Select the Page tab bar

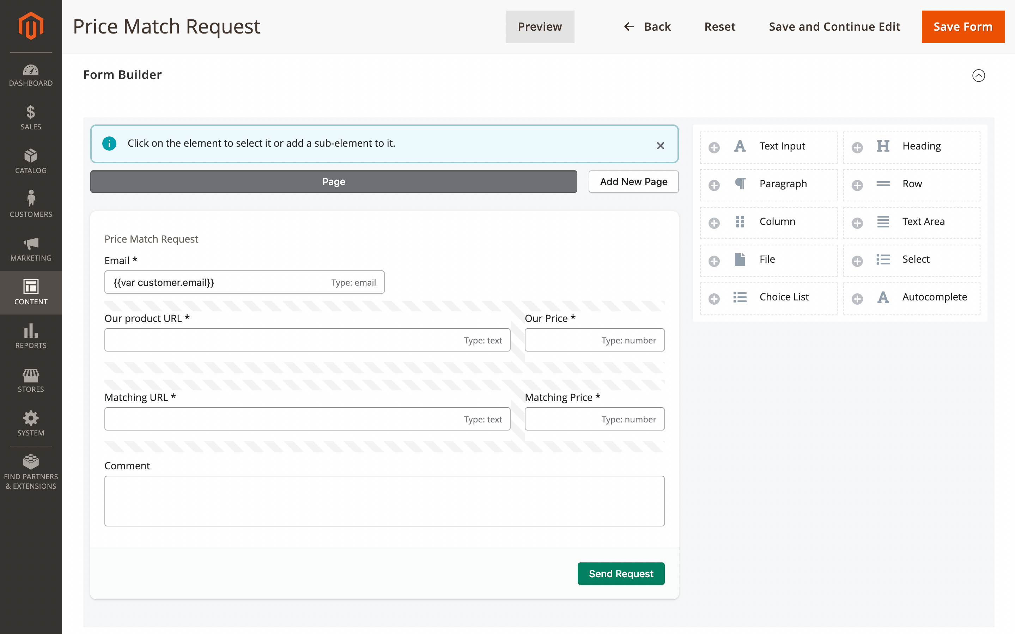coord(333,182)
